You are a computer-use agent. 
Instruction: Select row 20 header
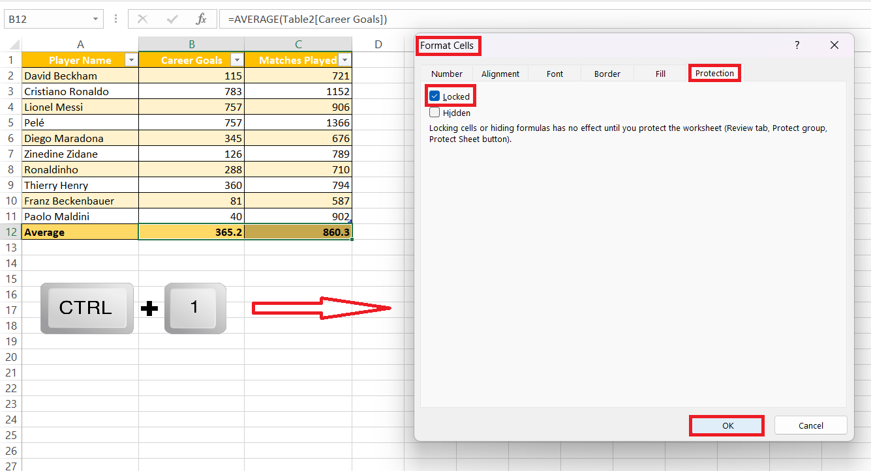pos(10,357)
